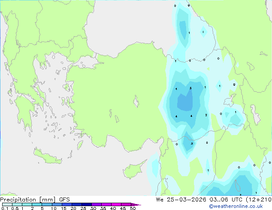
Task: Click the 45 mm legend color swatch
Action: [126, 204]
